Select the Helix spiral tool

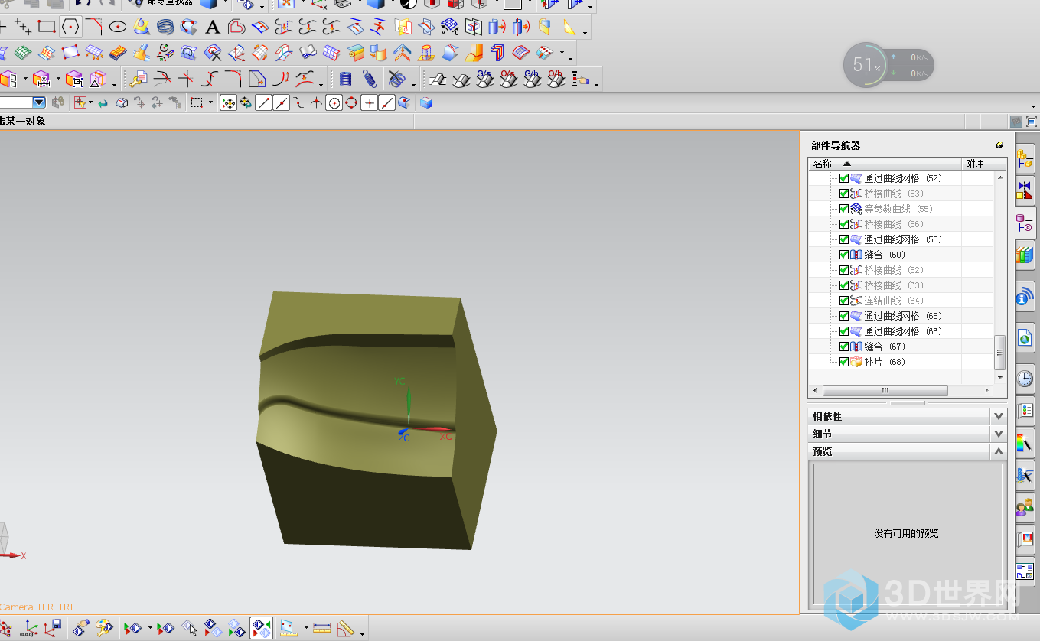click(x=165, y=28)
